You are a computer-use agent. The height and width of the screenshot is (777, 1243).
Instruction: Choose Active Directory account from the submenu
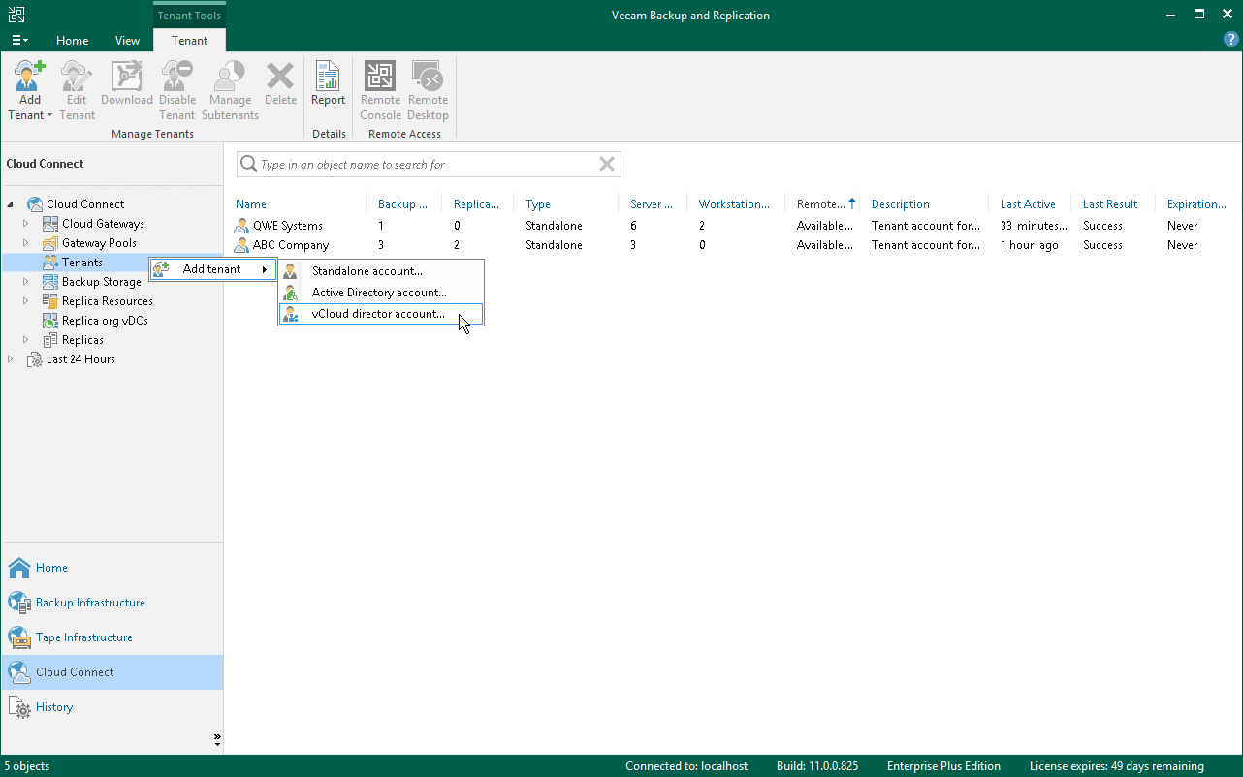380,293
